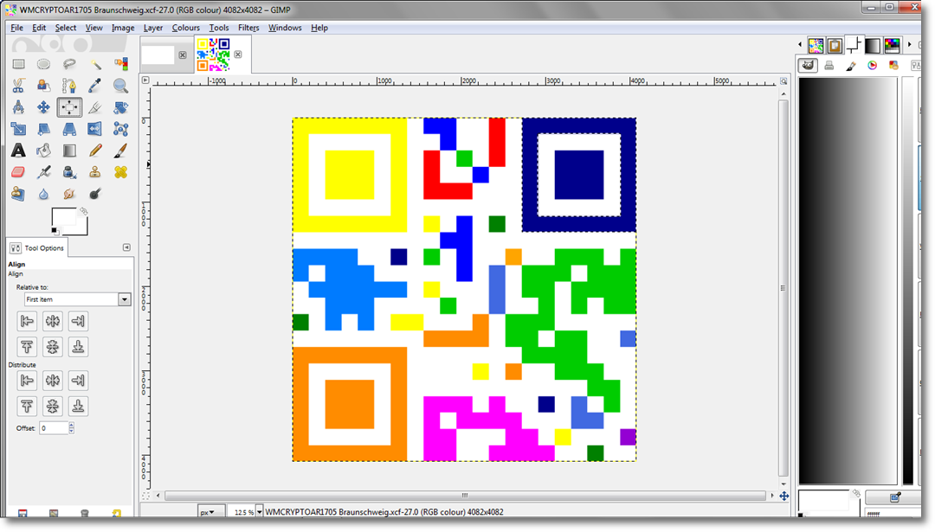Open the Filters menu
The image size is (935, 532).
(248, 28)
